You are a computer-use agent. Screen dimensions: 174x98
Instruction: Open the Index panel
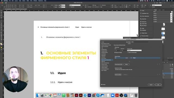click(143, 11)
